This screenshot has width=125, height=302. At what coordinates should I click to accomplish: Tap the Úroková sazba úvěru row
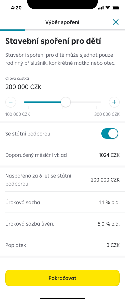tap(63, 224)
